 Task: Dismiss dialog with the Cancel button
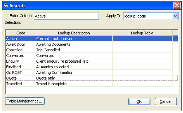165,101
